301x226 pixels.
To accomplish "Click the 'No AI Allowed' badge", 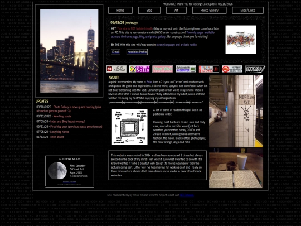I will (116, 69).
